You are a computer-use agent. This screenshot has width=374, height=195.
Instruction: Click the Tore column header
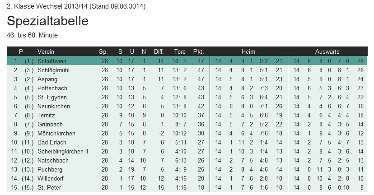[180, 51]
